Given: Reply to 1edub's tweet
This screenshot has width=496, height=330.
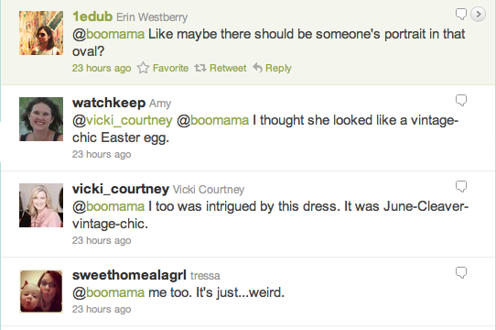Looking at the screenshot, I should 272,68.
